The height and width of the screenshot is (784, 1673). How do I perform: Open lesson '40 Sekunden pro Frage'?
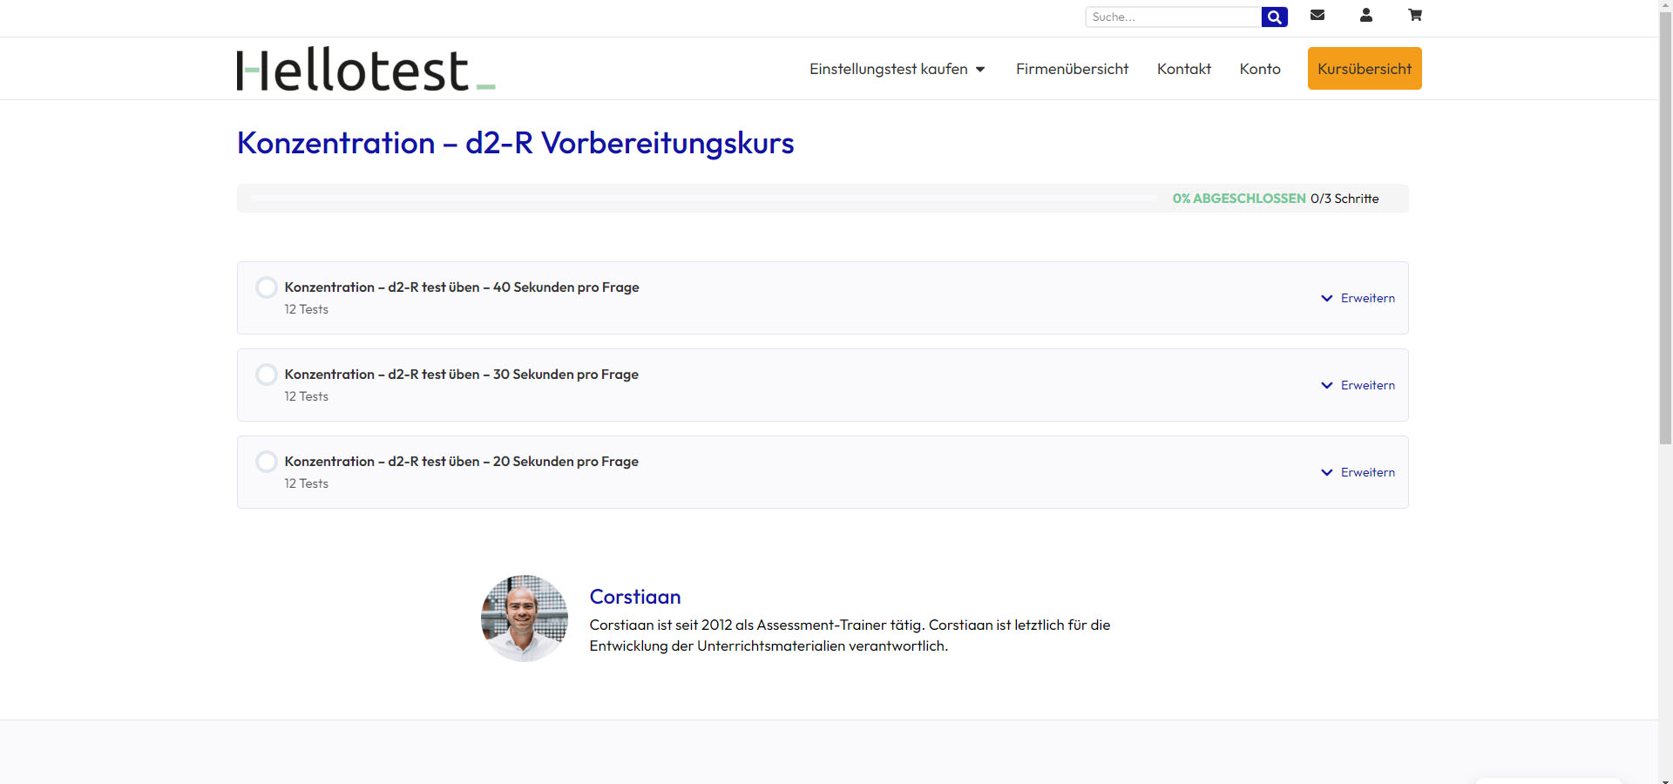[462, 287]
